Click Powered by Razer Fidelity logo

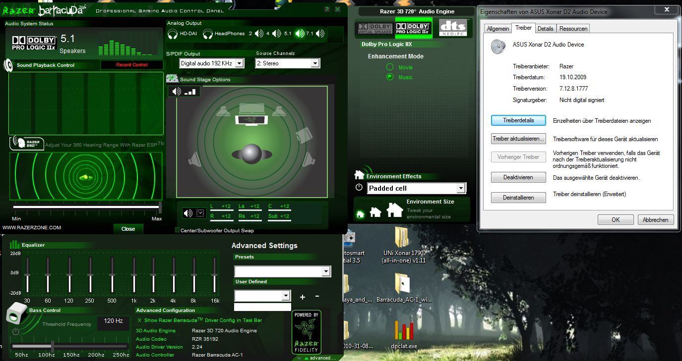306,332
